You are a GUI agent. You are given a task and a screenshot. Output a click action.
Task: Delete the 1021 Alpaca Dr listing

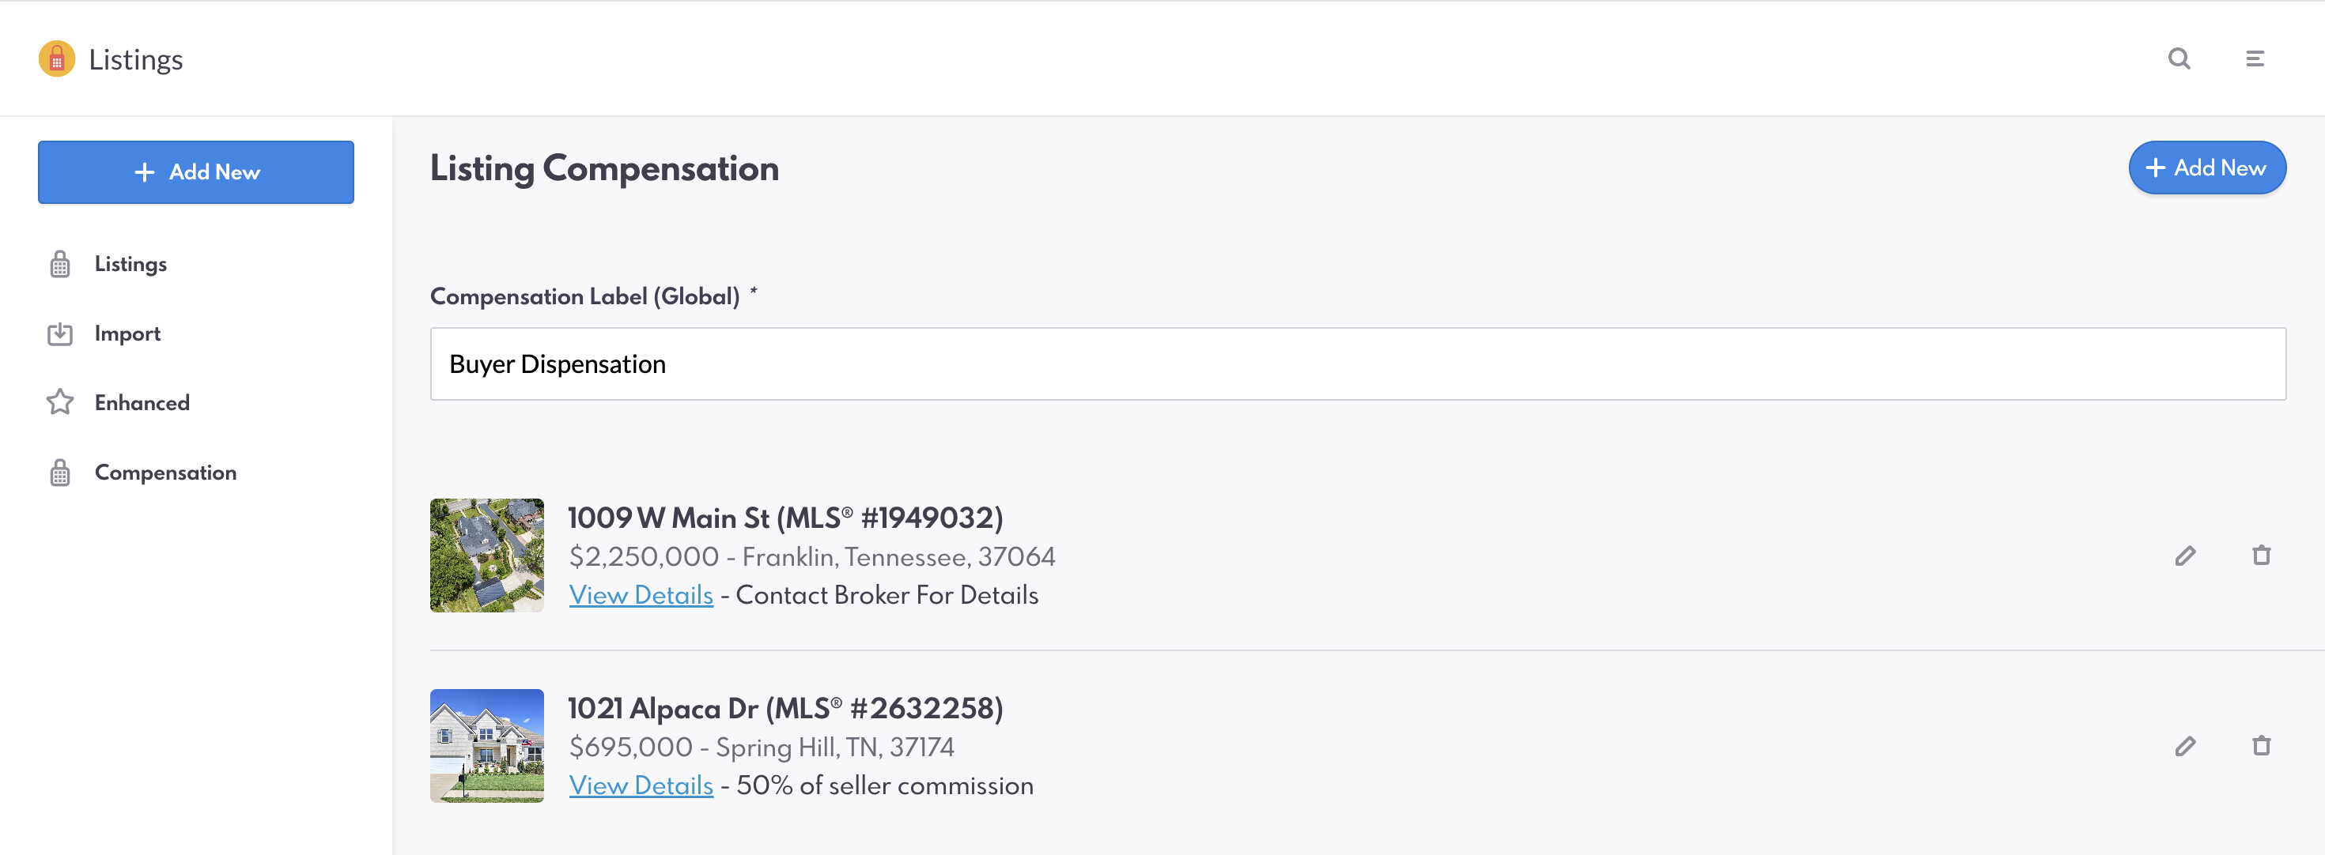(2261, 746)
